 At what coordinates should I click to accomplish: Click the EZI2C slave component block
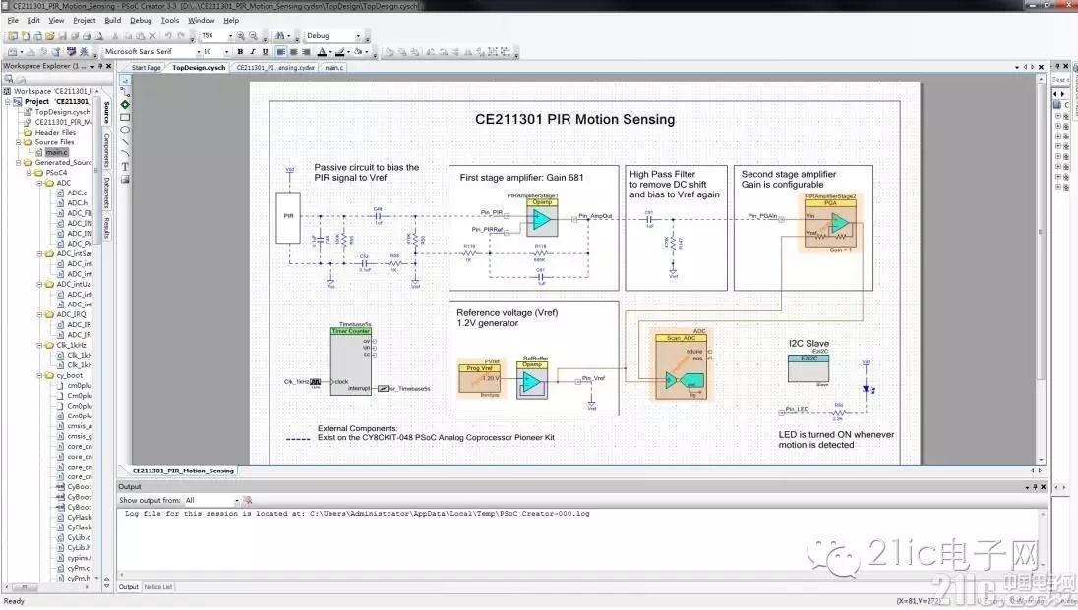(x=808, y=368)
